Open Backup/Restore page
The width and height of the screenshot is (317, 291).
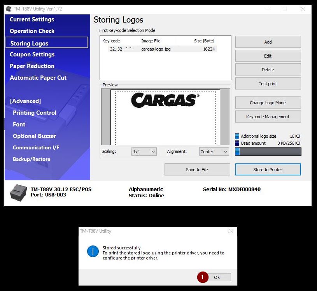pyautogui.click(x=32, y=160)
